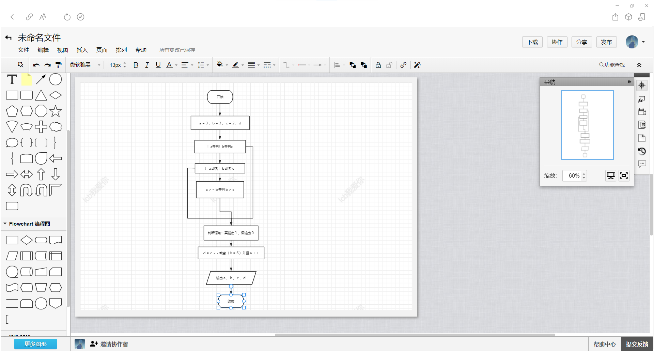Unlock the selected shape
Image resolution: width=654 pixels, height=351 pixels.
coord(389,65)
